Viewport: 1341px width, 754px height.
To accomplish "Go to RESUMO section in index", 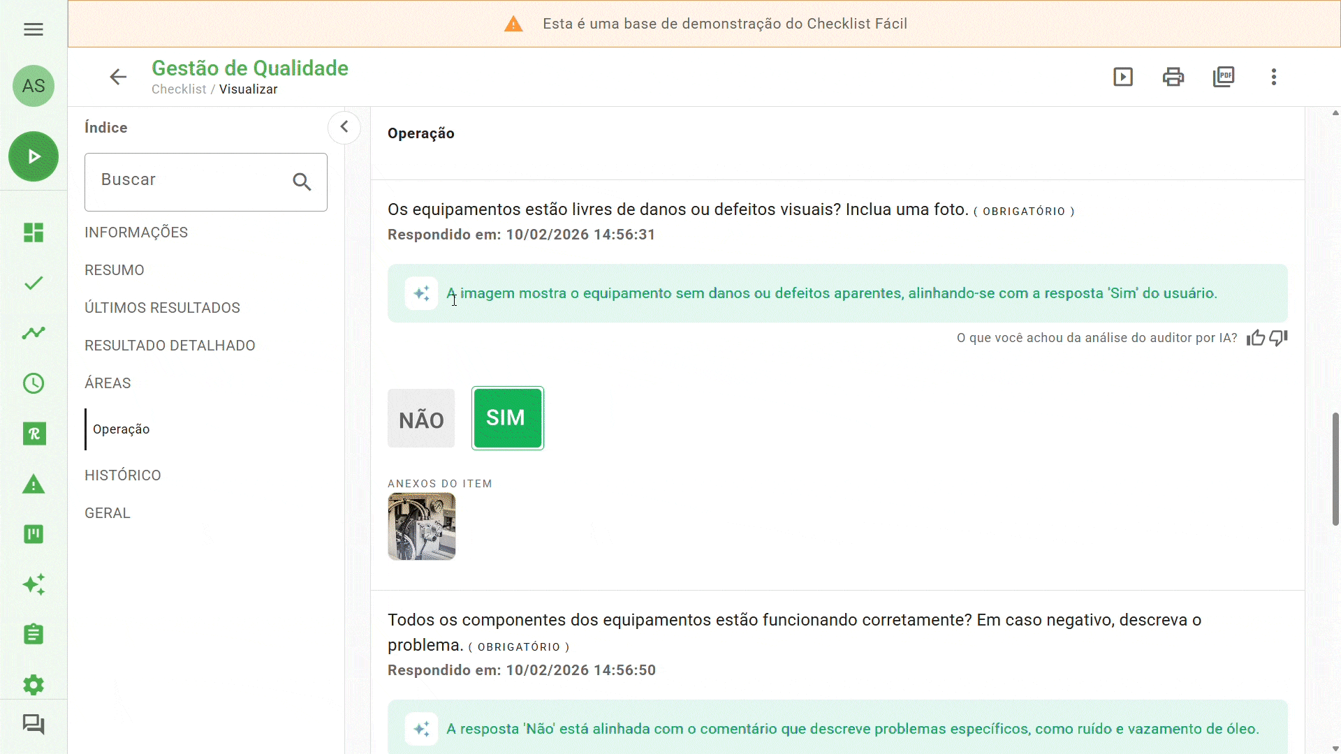I will tap(115, 270).
